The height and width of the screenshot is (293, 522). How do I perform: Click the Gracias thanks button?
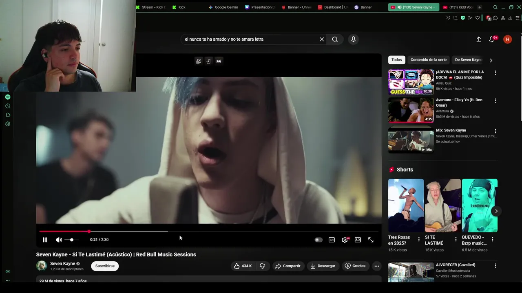pos(355,266)
